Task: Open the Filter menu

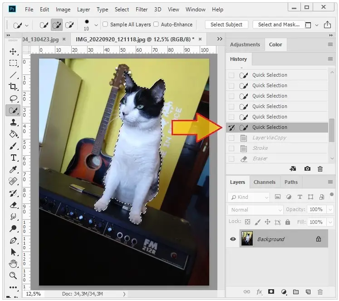Action: (x=142, y=10)
